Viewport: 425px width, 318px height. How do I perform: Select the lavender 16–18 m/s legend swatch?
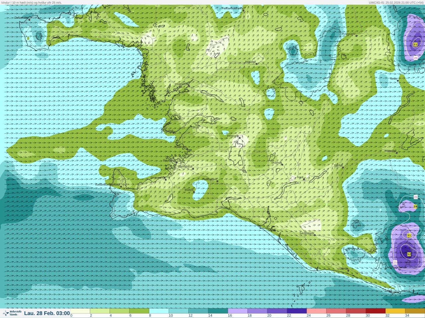tap(238, 311)
